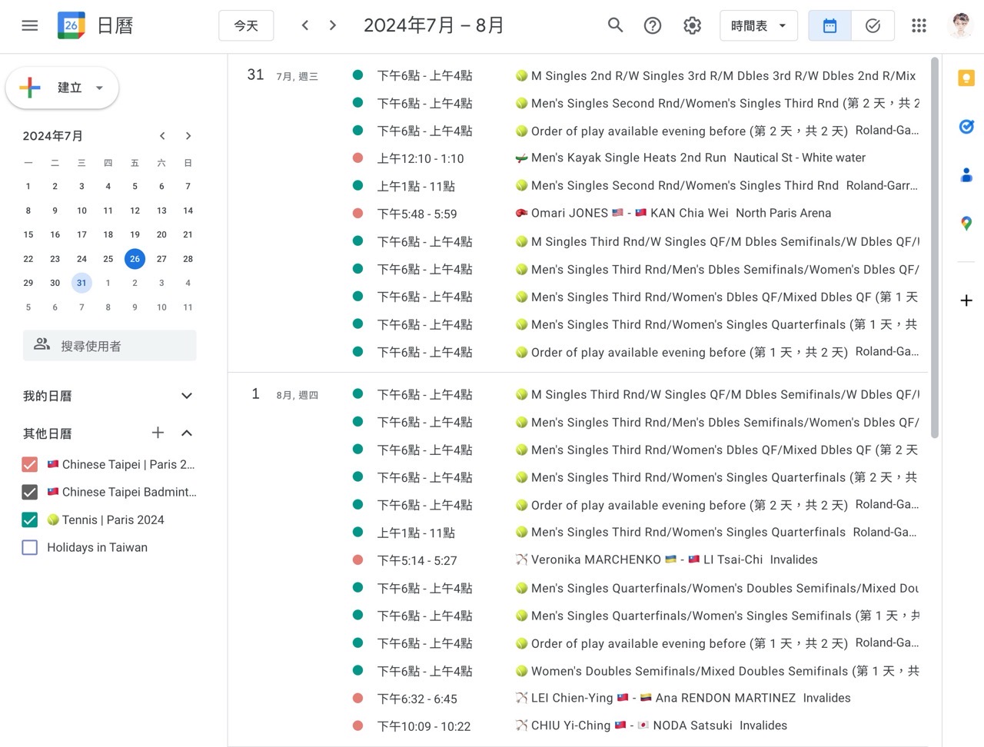Toggle Chinese Taipei Badminton calendar checkbox

[30, 492]
